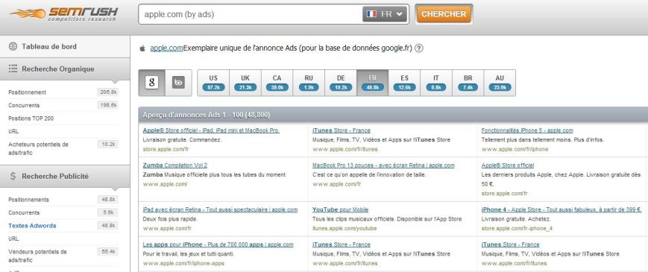
Task: Open the apple.com domain link
Action: 166,48
